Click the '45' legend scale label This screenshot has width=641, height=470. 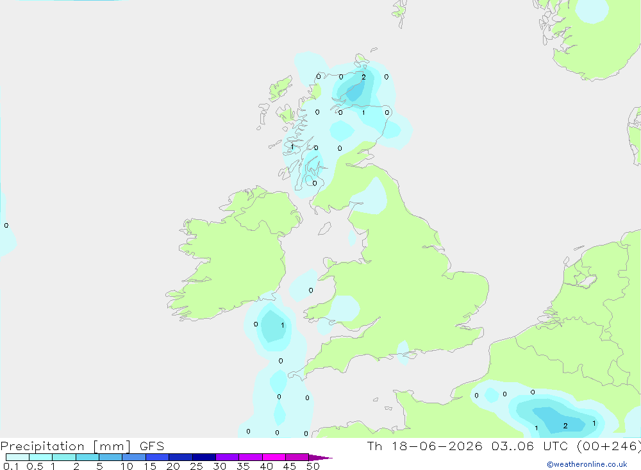290,466
